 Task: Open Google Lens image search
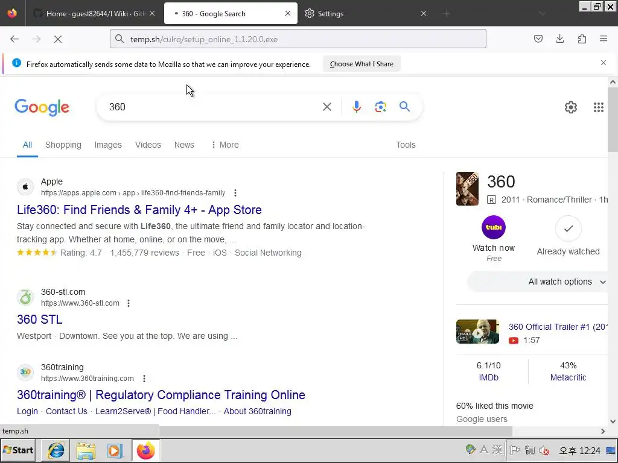pyautogui.click(x=381, y=107)
